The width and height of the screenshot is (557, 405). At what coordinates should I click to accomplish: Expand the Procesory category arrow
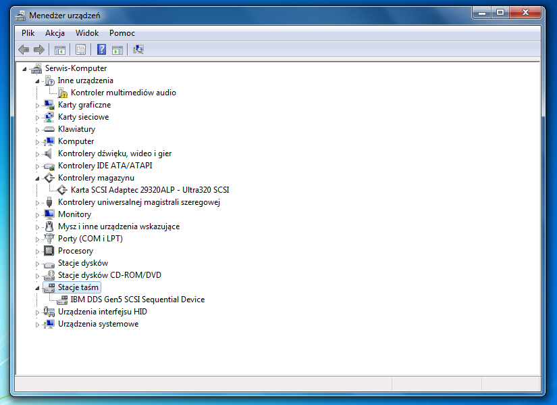coord(37,252)
